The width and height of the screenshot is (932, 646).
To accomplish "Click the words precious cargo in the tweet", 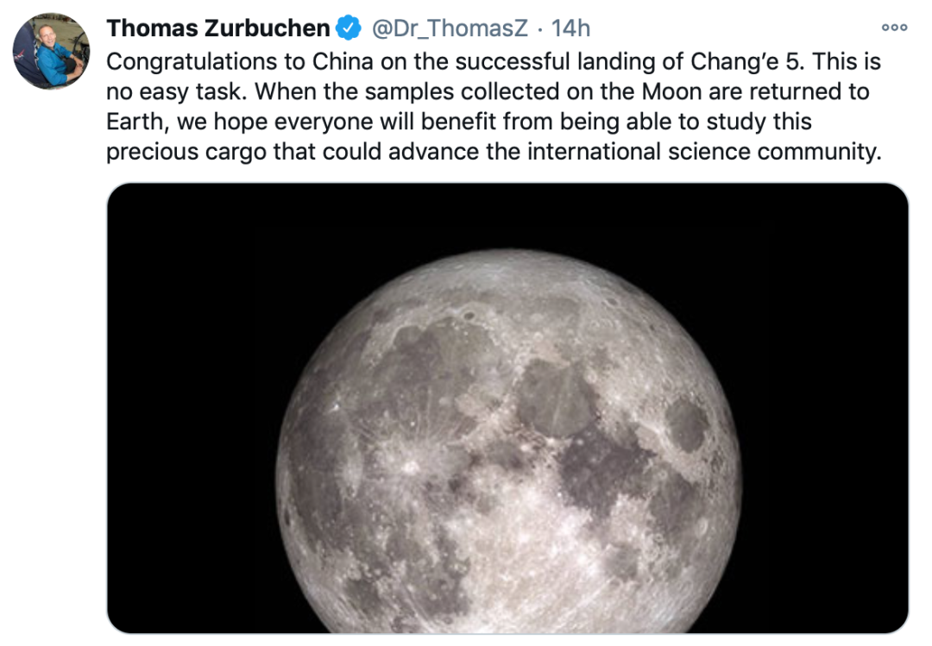I will (x=186, y=152).
